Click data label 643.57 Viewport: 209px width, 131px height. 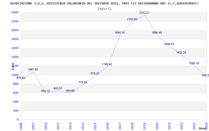coord(58,88)
